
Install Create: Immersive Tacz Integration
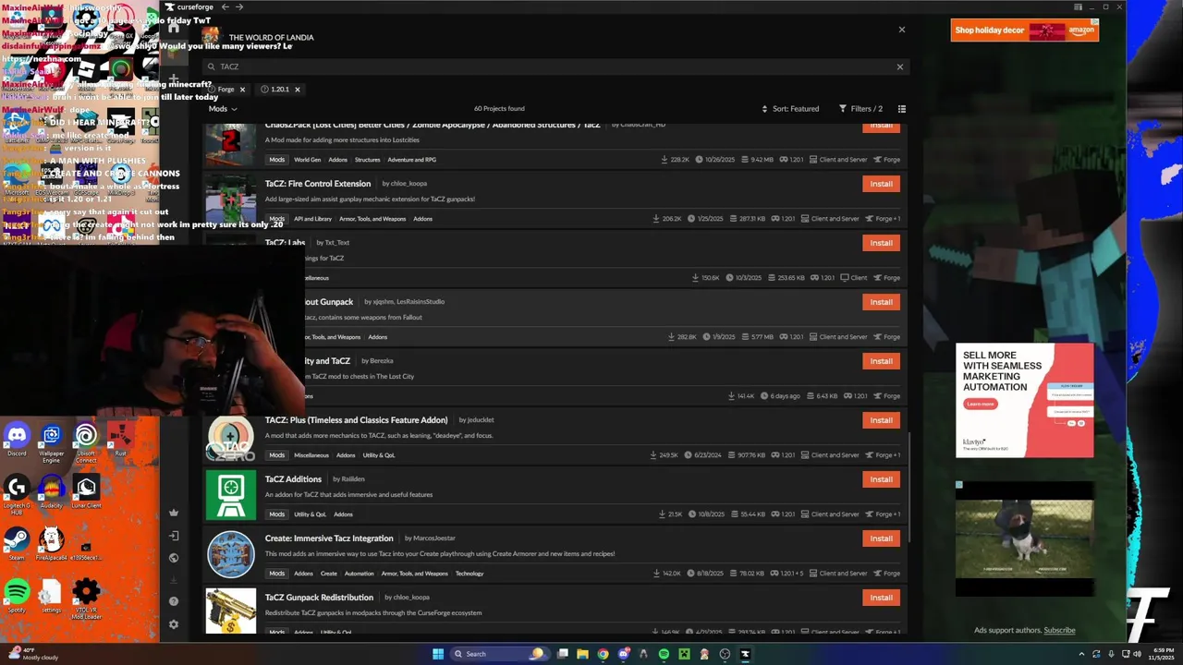(x=881, y=538)
